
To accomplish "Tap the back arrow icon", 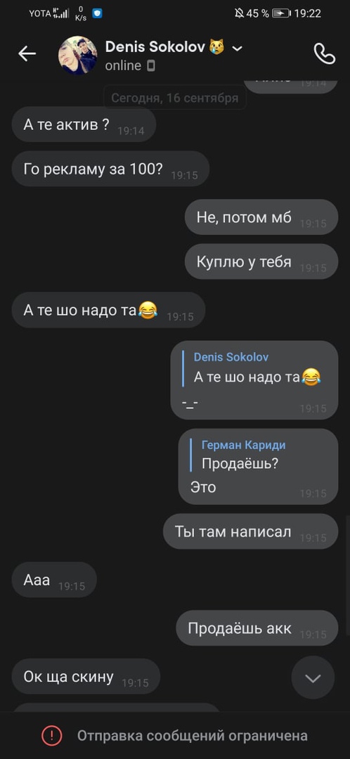I will tap(27, 53).
